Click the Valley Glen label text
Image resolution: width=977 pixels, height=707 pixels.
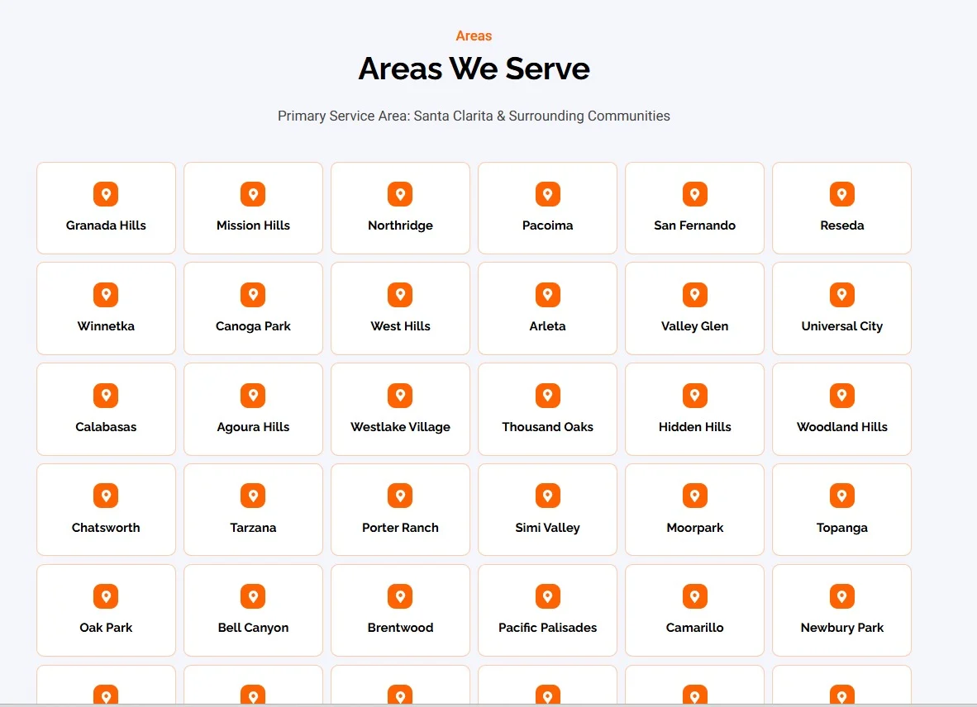pos(695,327)
